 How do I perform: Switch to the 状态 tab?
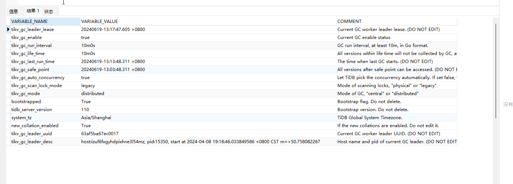click(49, 12)
